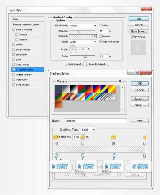Image resolution: width=160 pixels, height=195 pixels.
Task: Click the gradient Name input field
Action: (96, 121)
